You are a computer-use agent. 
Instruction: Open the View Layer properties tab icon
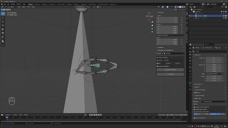coord(190,58)
